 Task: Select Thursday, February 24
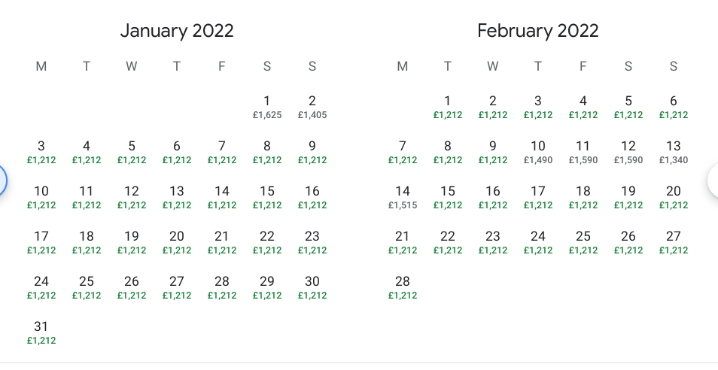pos(538,242)
